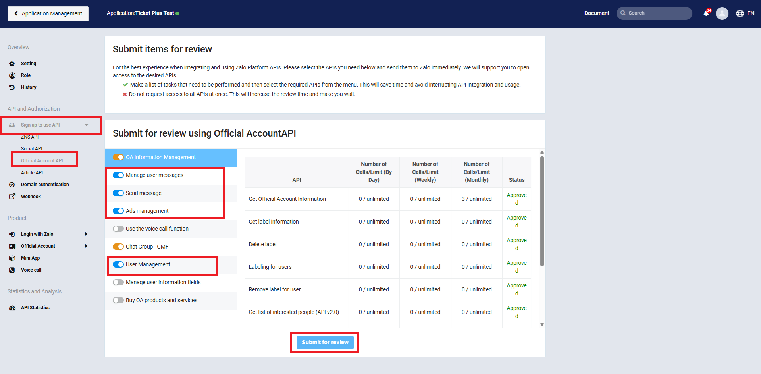Image resolution: width=761 pixels, height=374 pixels.
Task: Select Official Account API menu item
Action: [42, 161]
